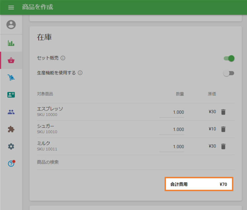Enable the 生産機能を使用する toggle
Viewport: 247px width, 210px height.
click(228, 73)
